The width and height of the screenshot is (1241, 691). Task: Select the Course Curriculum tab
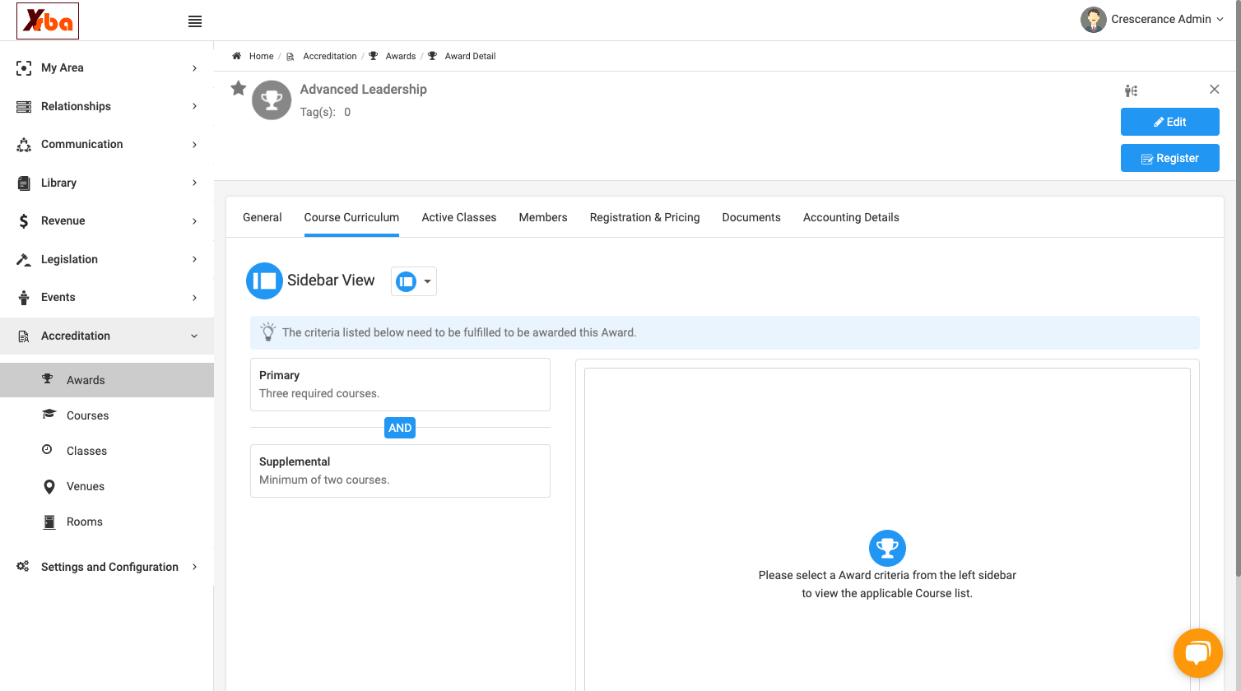[x=351, y=217]
